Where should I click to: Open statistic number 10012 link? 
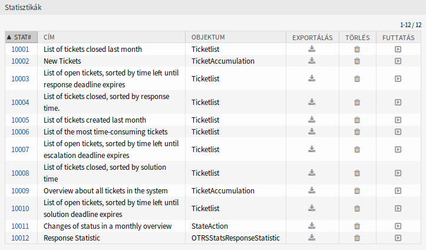click(20, 238)
